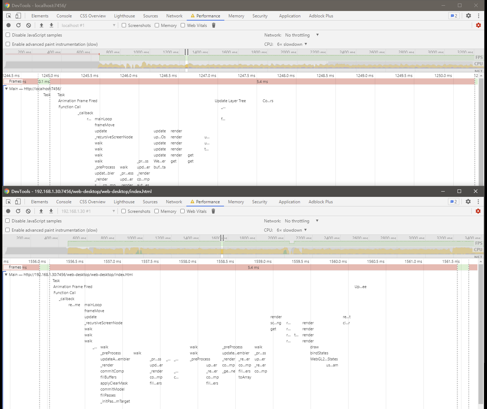Open red capture settings gear in localhost DevTools

click(x=478, y=25)
